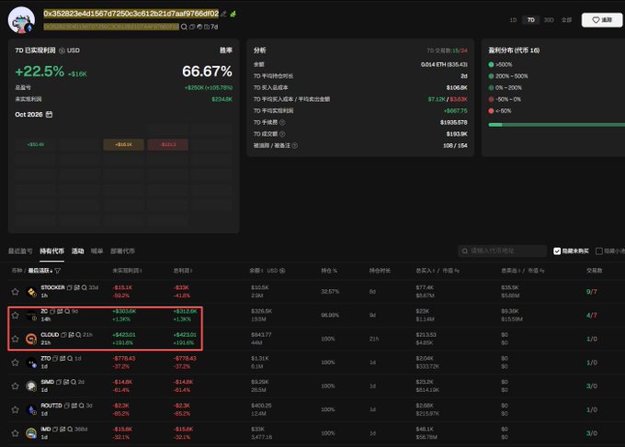Click the search icon under the wallet address
Viewport: 625px width, 447px height.
[184, 27]
